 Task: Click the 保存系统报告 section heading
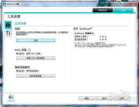(22, 67)
